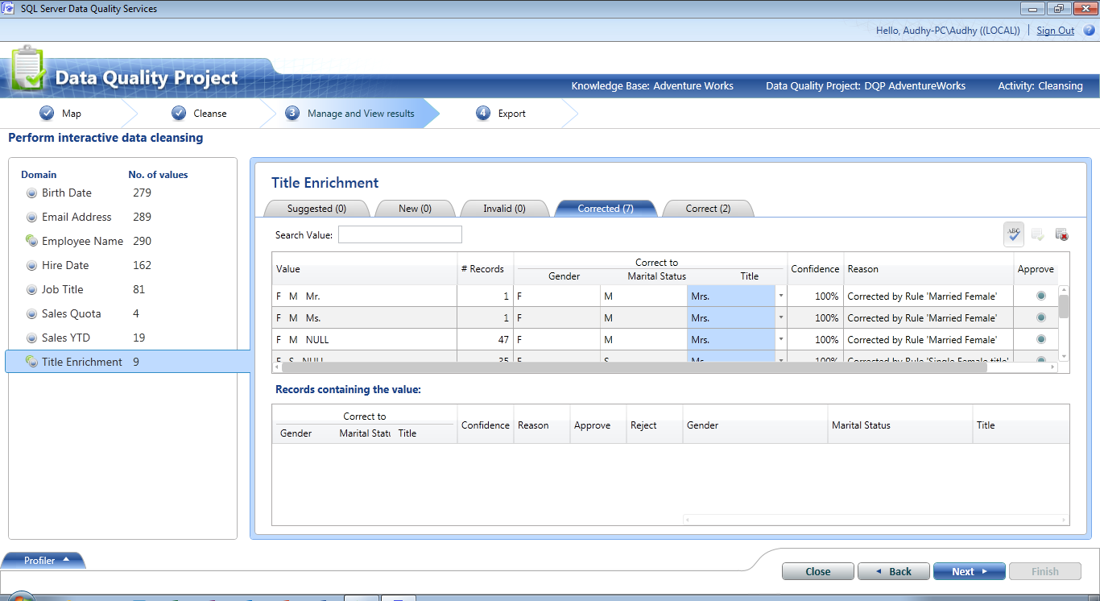The height and width of the screenshot is (601, 1100).
Task: Switch to the Invalid (0) tab
Action: [x=504, y=208]
